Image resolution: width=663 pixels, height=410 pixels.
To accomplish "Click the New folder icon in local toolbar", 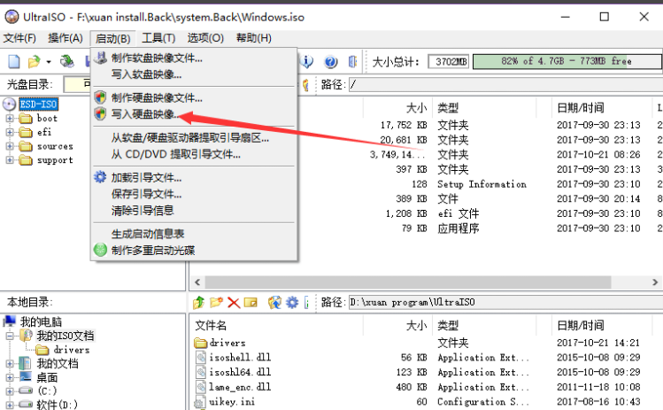I will coord(217,302).
